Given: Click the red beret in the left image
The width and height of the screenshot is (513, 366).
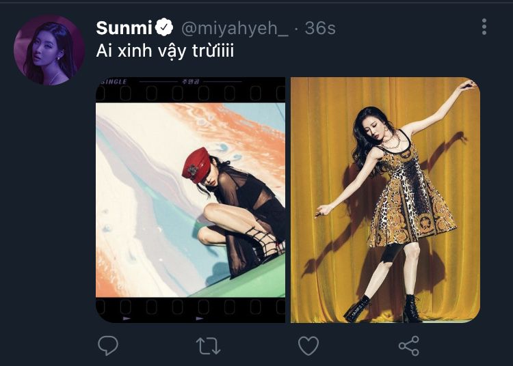Looking at the screenshot, I should [x=197, y=163].
